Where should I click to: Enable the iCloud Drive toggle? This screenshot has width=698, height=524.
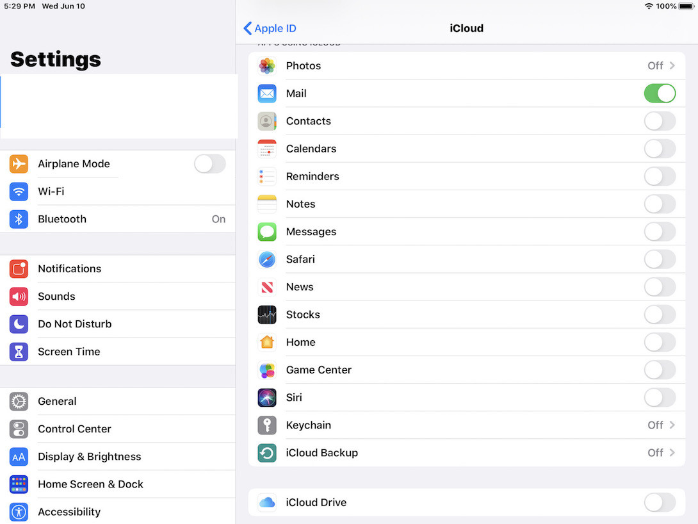[660, 502]
